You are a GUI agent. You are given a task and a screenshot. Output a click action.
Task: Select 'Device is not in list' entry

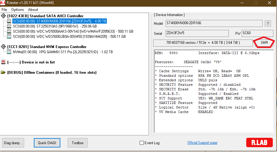point(31,62)
